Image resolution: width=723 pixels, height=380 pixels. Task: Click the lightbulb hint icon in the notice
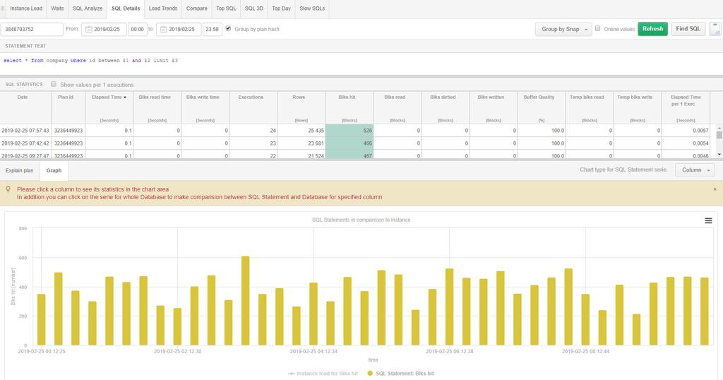(x=8, y=189)
